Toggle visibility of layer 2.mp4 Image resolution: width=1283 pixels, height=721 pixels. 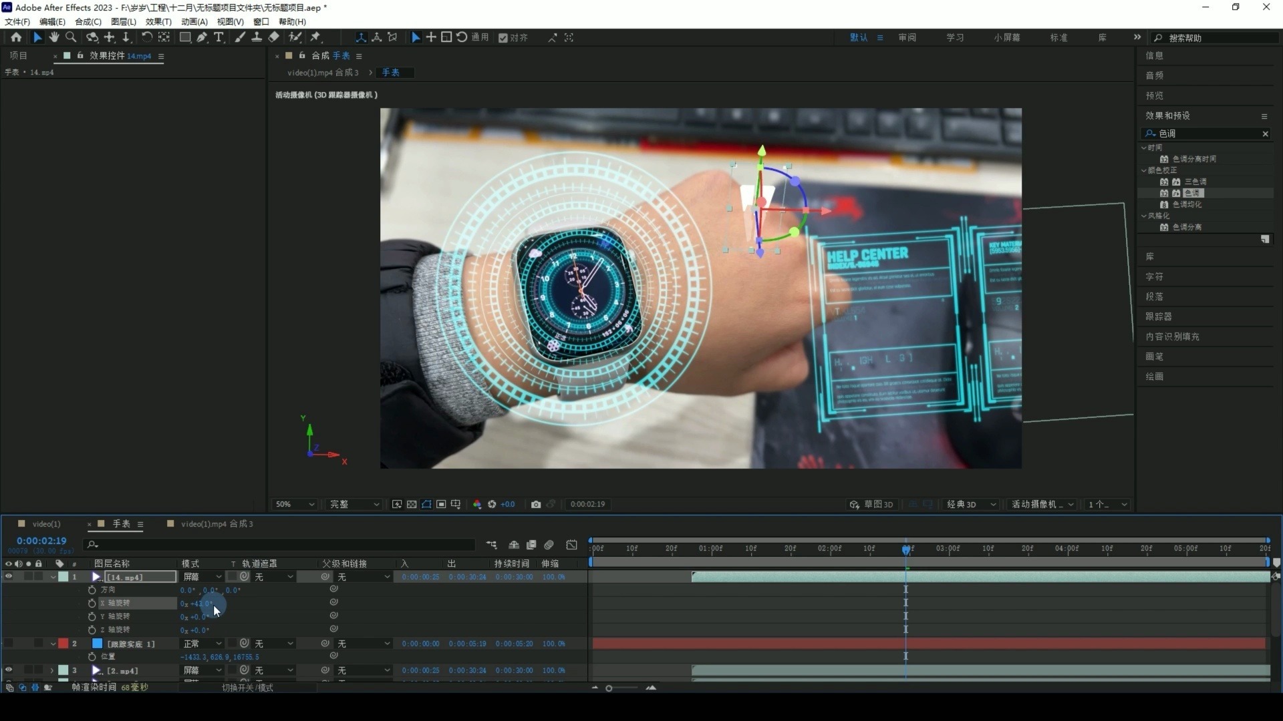coord(9,670)
